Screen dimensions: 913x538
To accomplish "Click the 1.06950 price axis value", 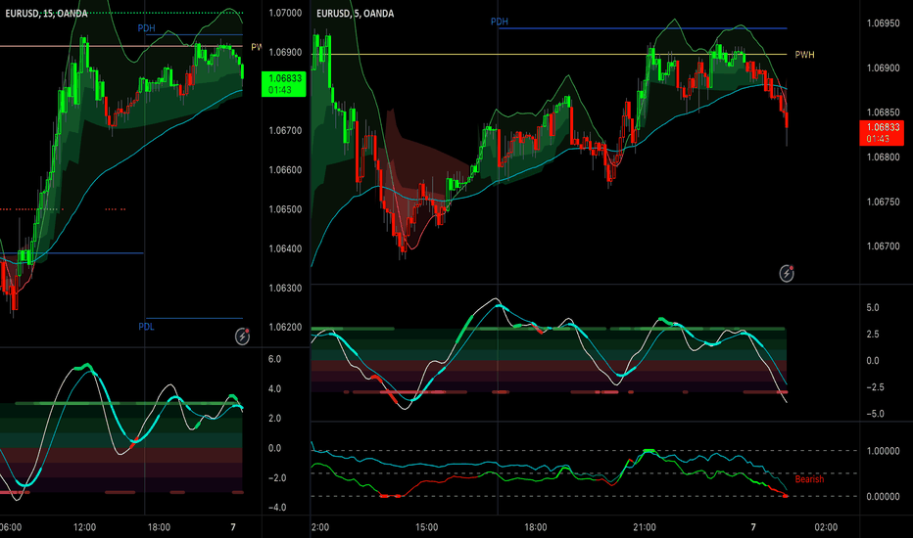I will (x=884, y=23).
